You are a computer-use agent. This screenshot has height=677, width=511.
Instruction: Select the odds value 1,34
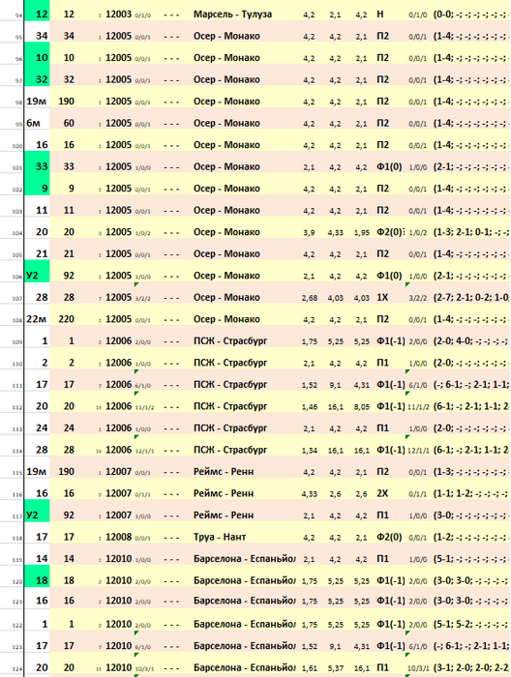pyautogui.click(x=310, y=451)
